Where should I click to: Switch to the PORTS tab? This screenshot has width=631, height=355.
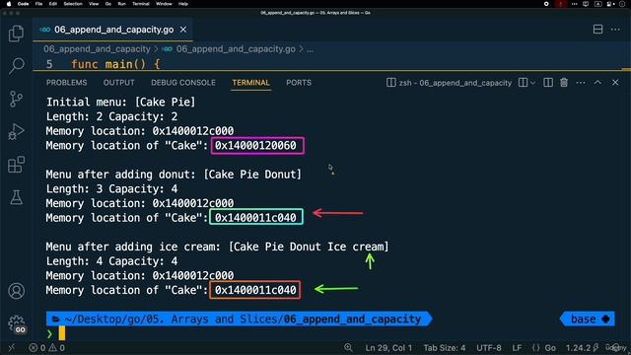299,83
